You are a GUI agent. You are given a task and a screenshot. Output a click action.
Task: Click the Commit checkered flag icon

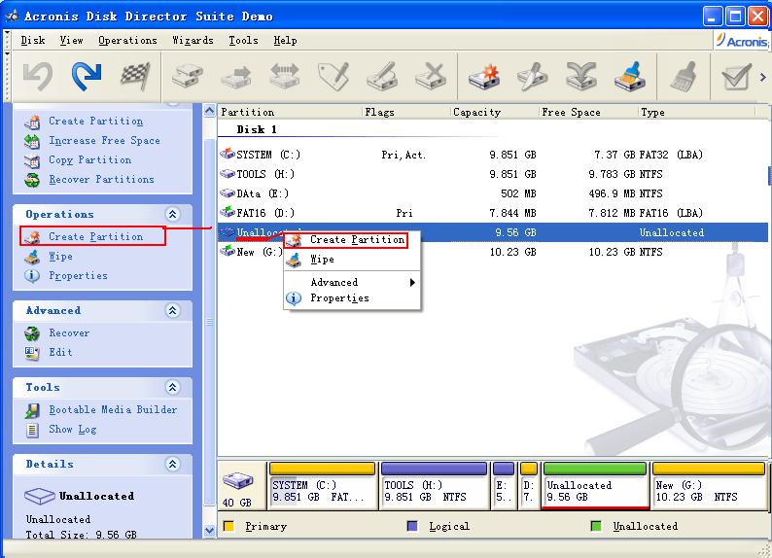(x=135, y=76)
